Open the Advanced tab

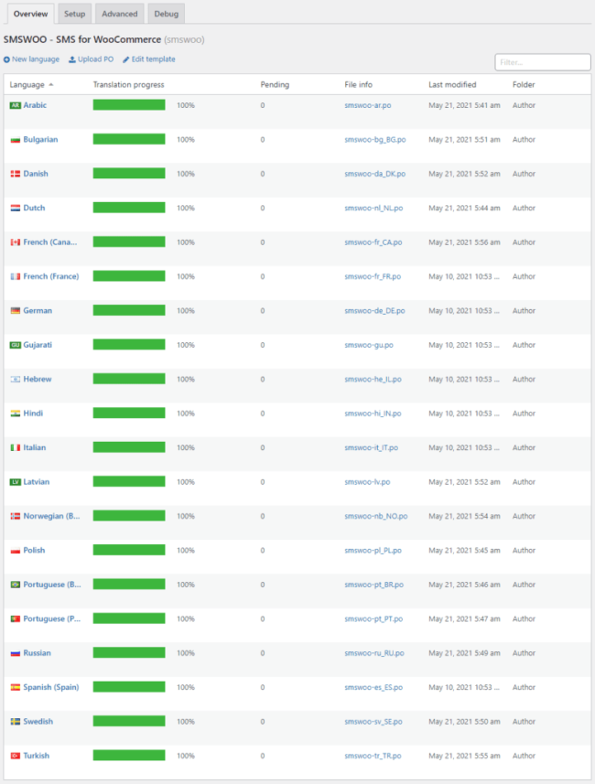(x=120, y=14)
